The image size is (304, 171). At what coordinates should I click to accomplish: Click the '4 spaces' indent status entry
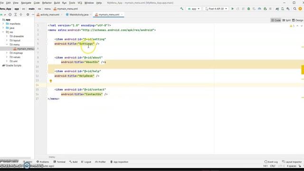click(291, 166)
